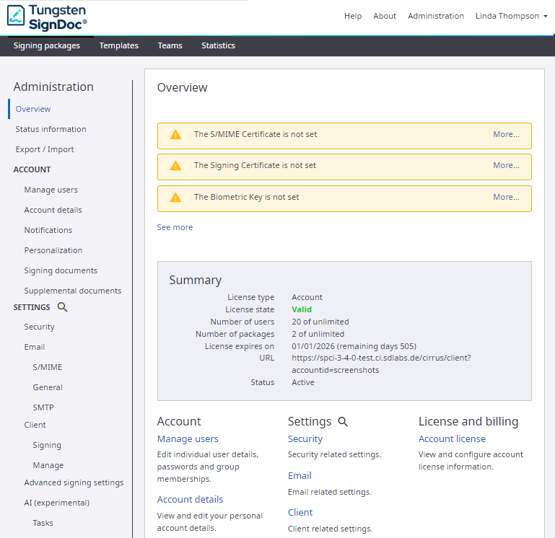The height and width of the screenshot is (538, 555).
Task: Expand the See more warnings link
Action: click(175, 227)
